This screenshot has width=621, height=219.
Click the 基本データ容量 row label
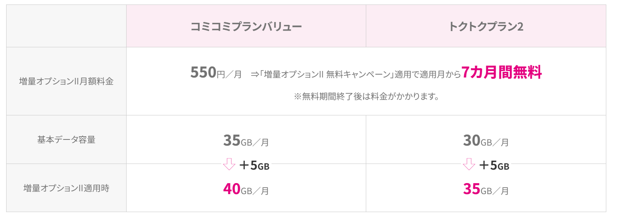(x=66, y=139)
